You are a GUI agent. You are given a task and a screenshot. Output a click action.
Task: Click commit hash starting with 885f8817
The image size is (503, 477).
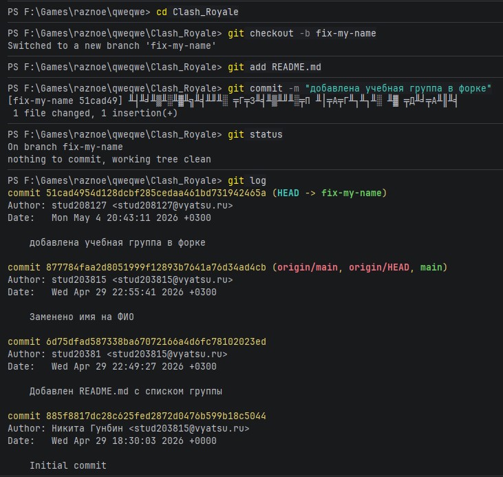pos(156,416)
